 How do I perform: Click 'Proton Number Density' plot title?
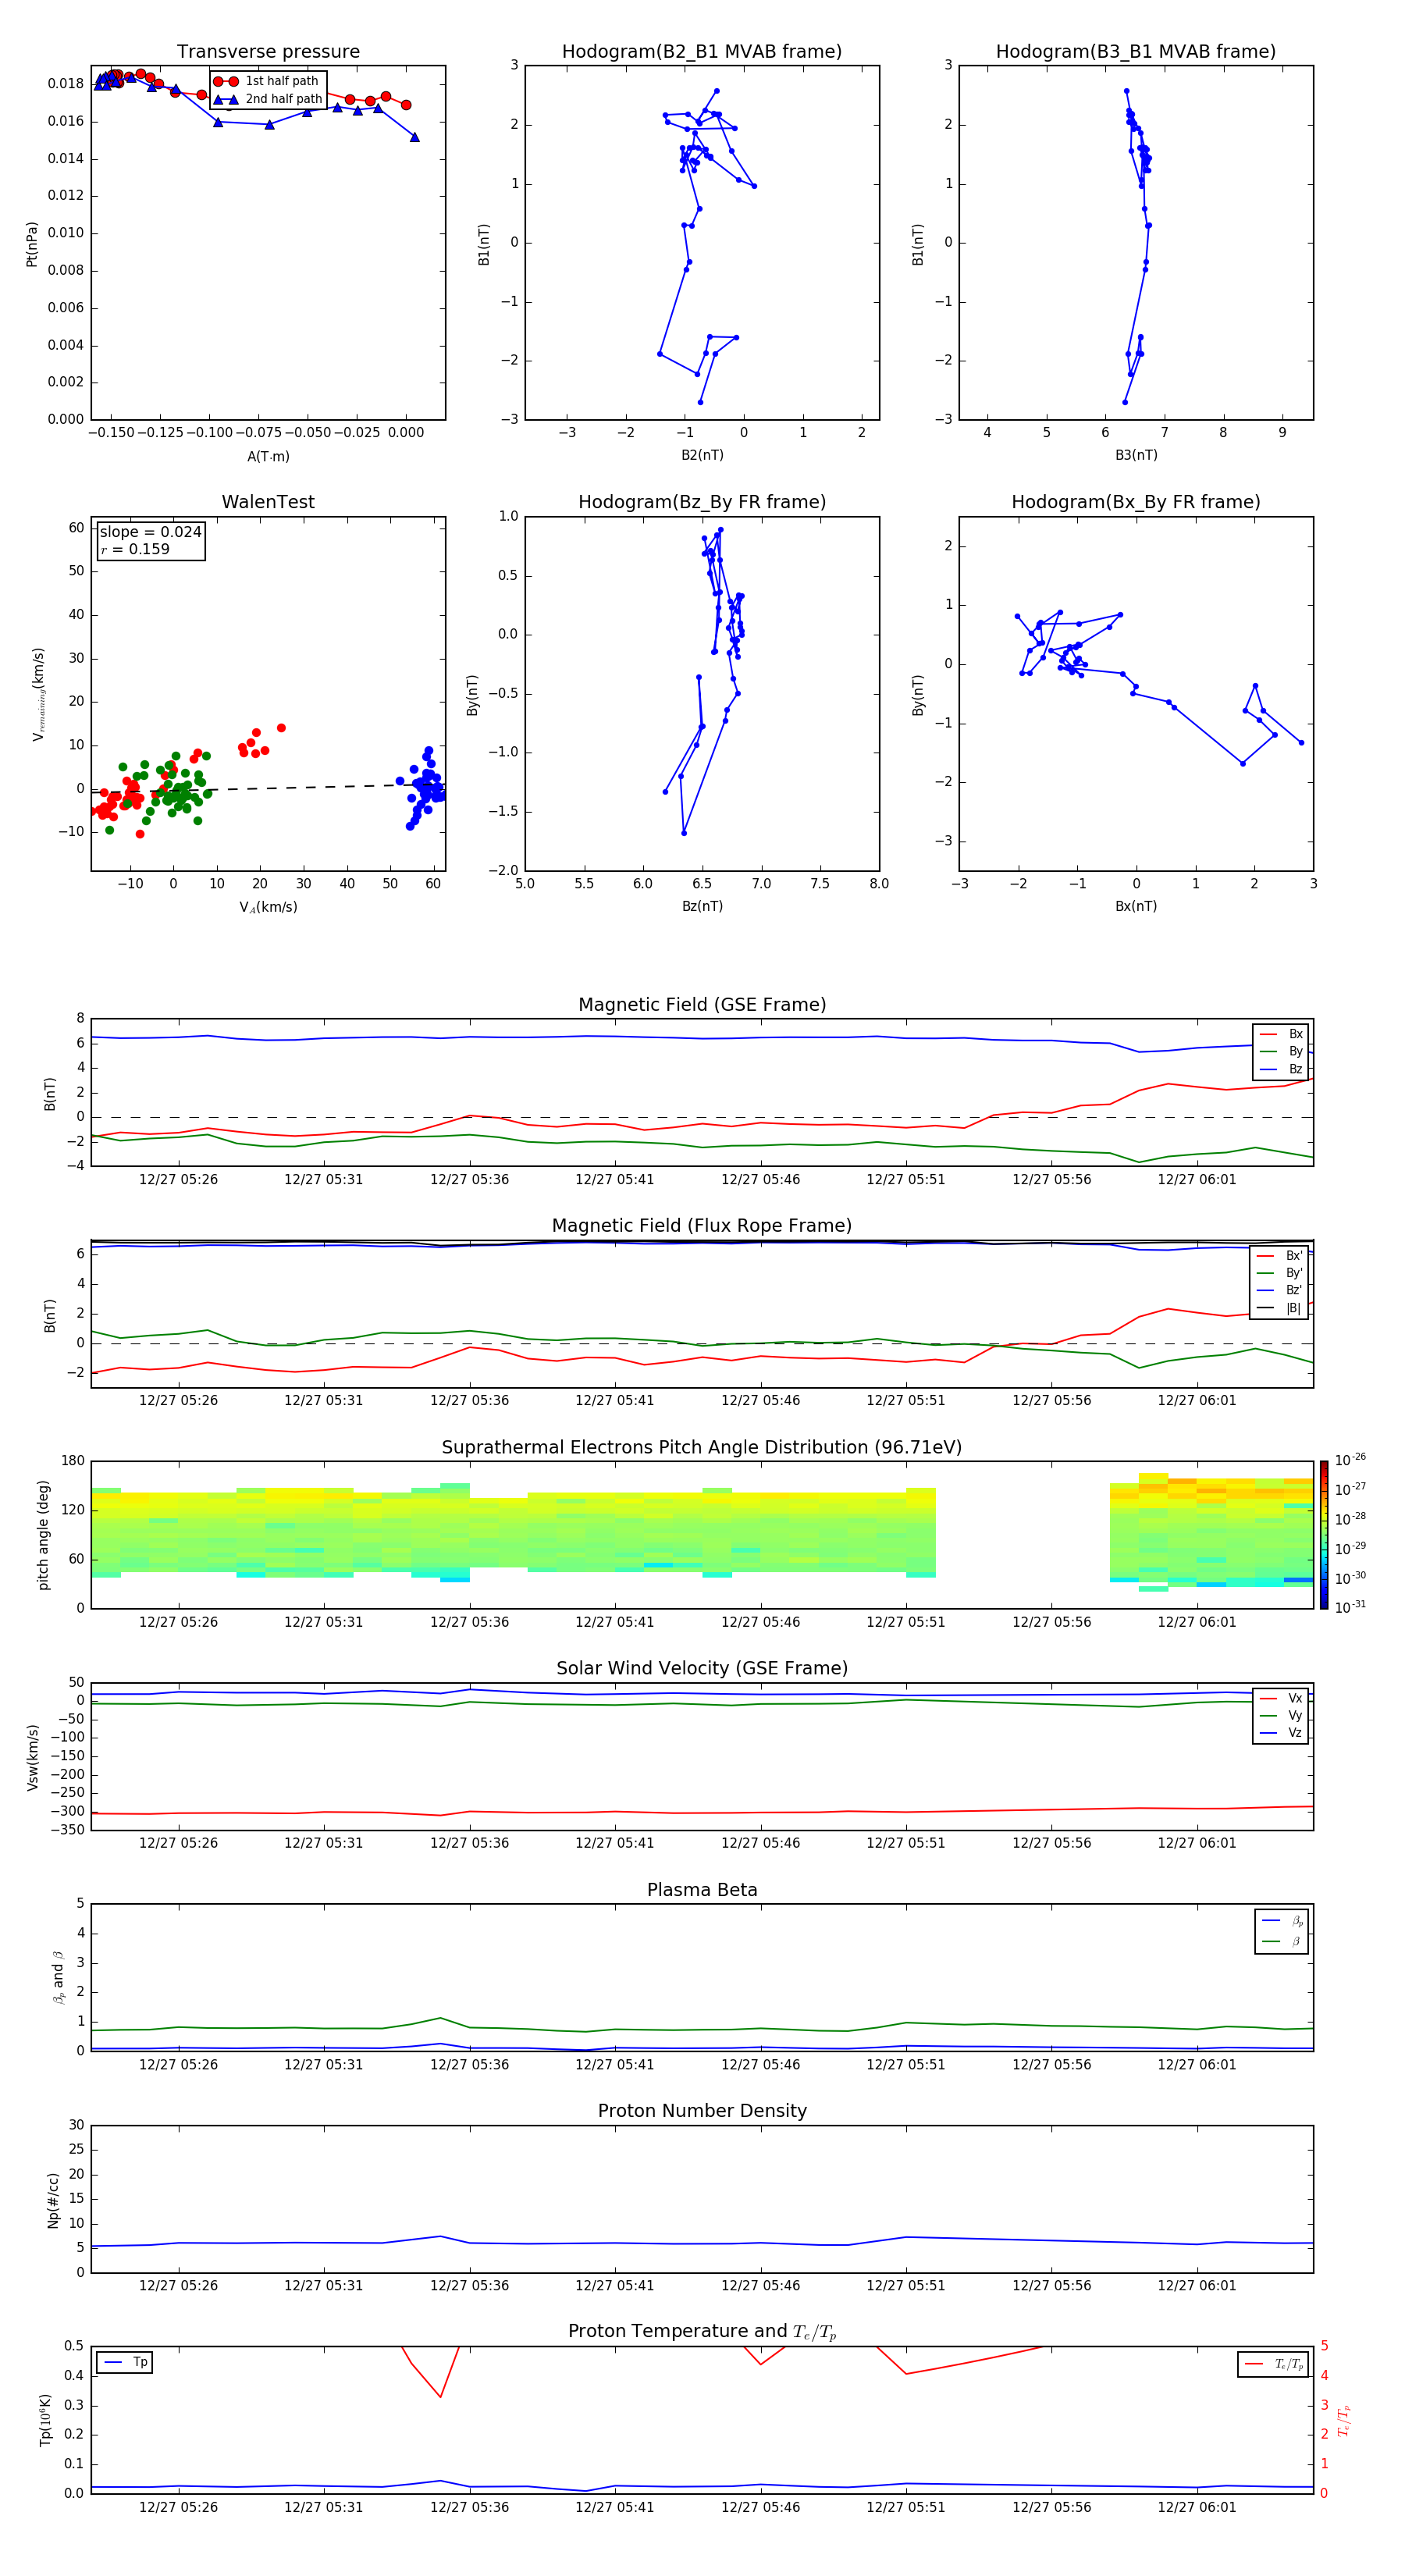coord(702,2111)
